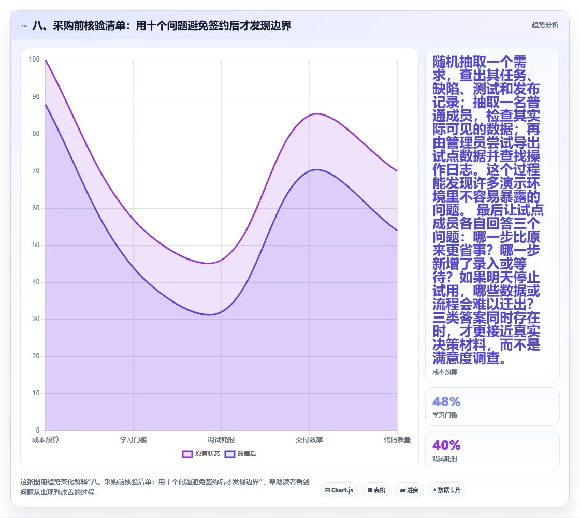Click the 交付效率 axis label
The image size is (580, 518).
[x=309, y=440]
